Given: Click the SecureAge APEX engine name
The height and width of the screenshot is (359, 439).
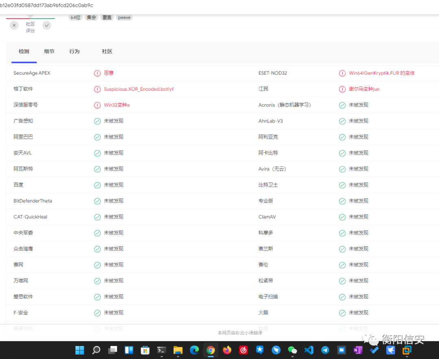Looking at the screenshot, I should (32, 73).
